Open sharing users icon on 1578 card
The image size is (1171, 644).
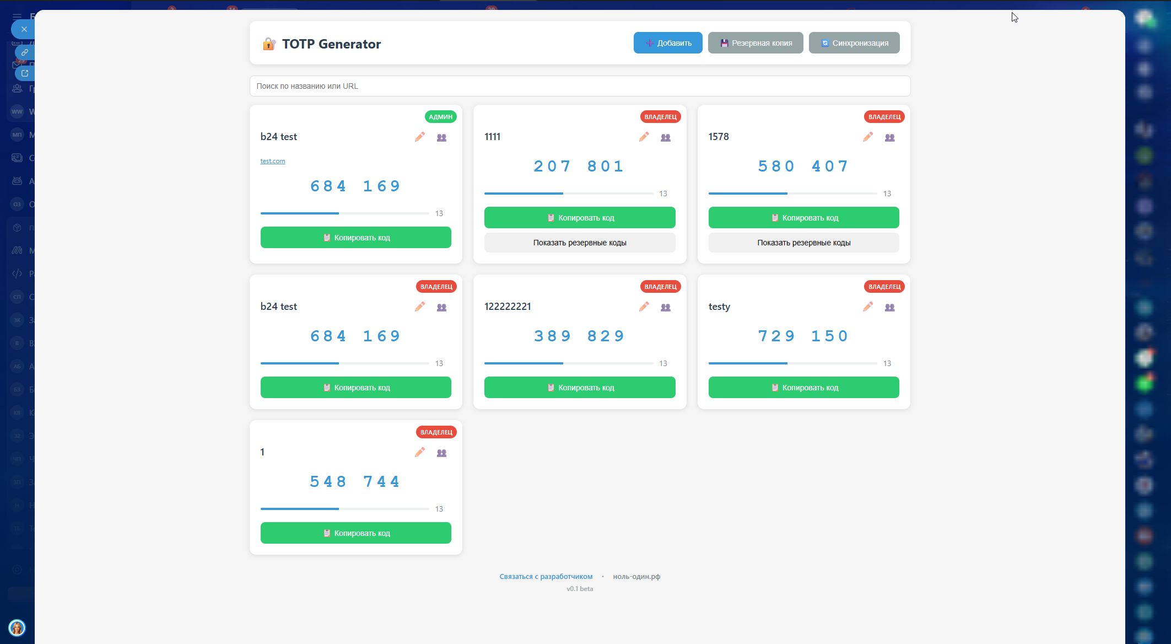[889, 137]
